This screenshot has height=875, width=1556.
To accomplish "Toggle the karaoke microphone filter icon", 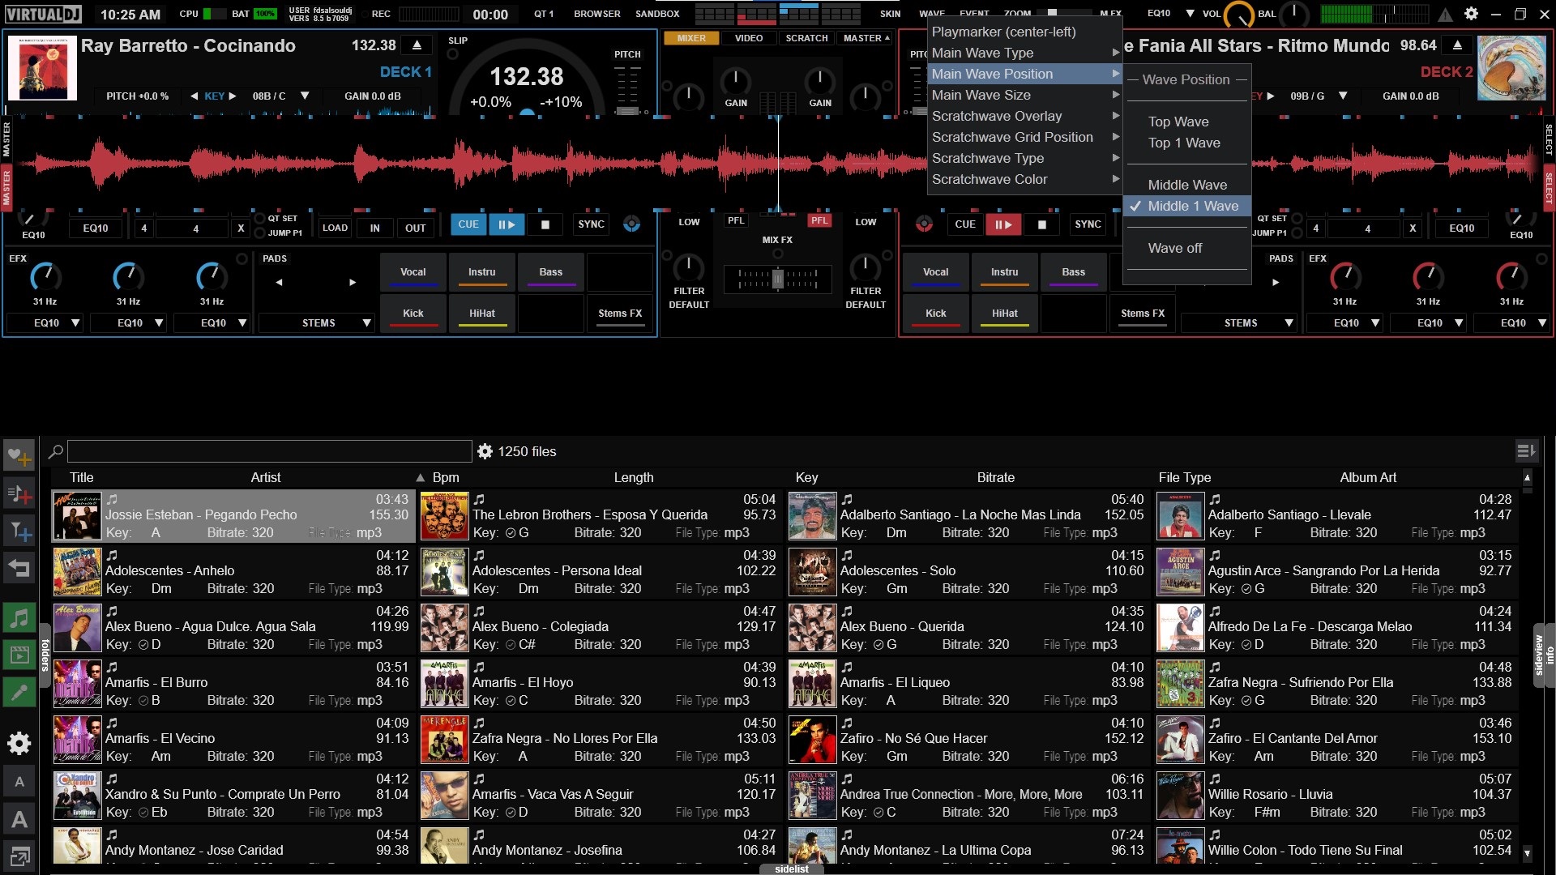I will (19, 692).
